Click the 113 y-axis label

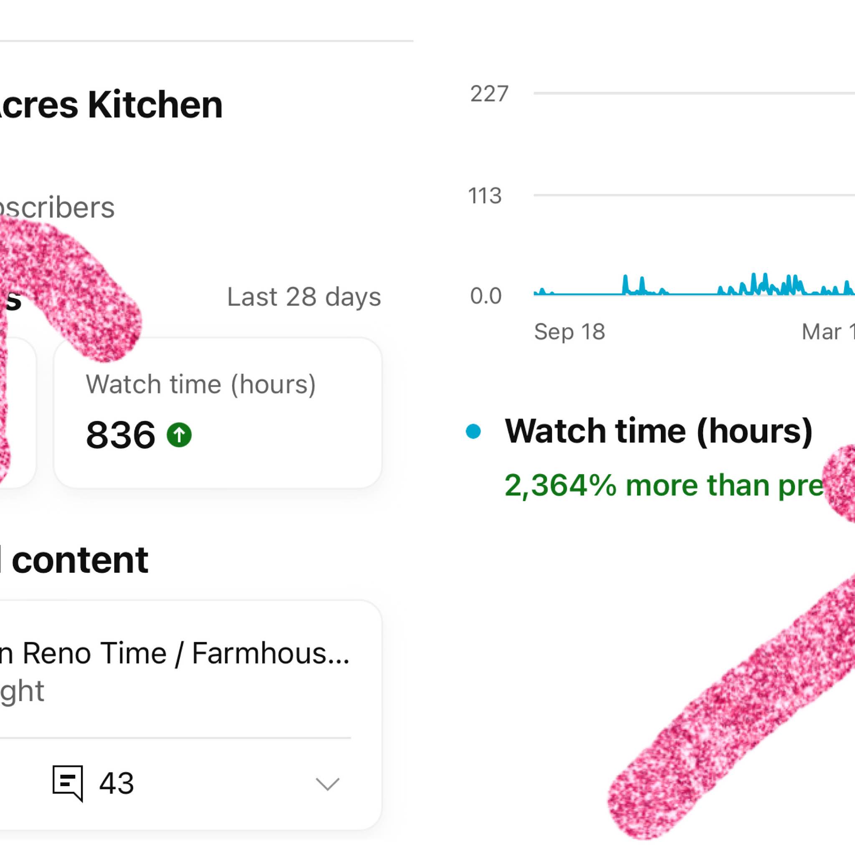point(485,196)
